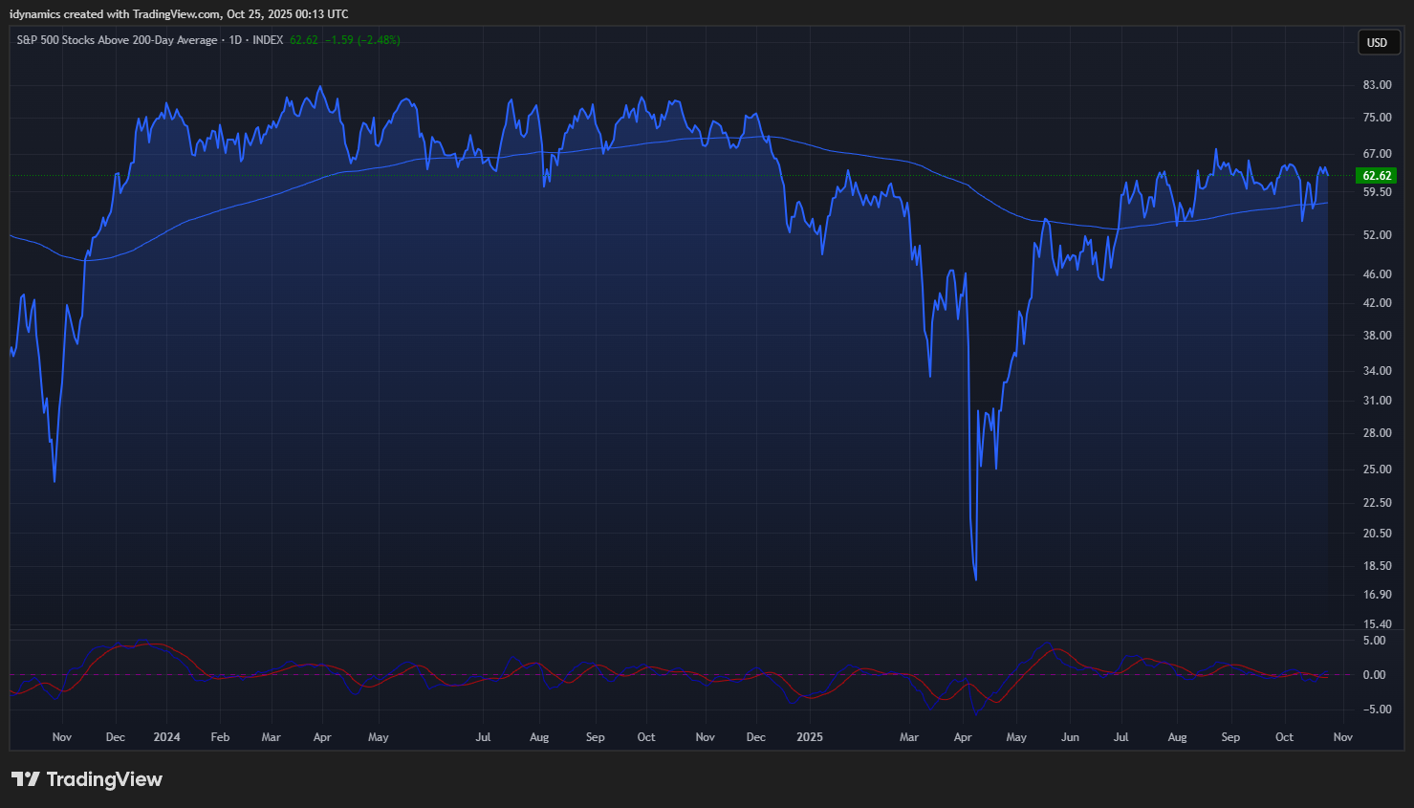Click the 15.40 level on price scale
Viewport: 1414px width, 808px height.
[1377, 624]
